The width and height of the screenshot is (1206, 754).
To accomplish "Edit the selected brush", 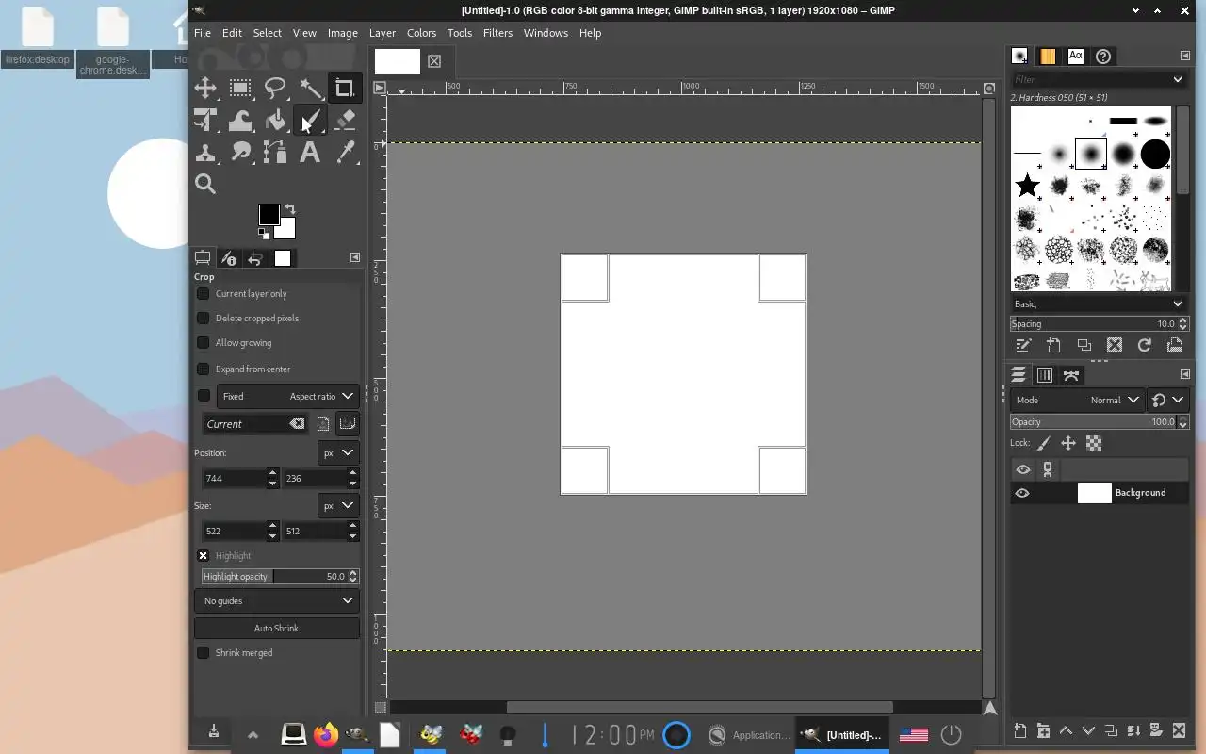I will point(1023,346).
